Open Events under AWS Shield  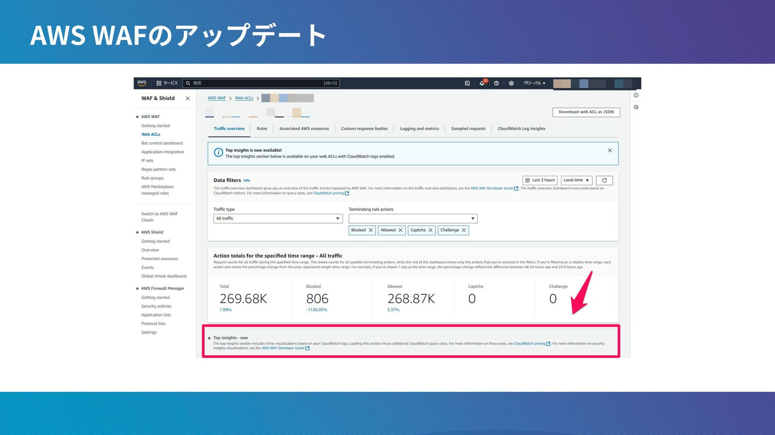(x=147, y=267)
